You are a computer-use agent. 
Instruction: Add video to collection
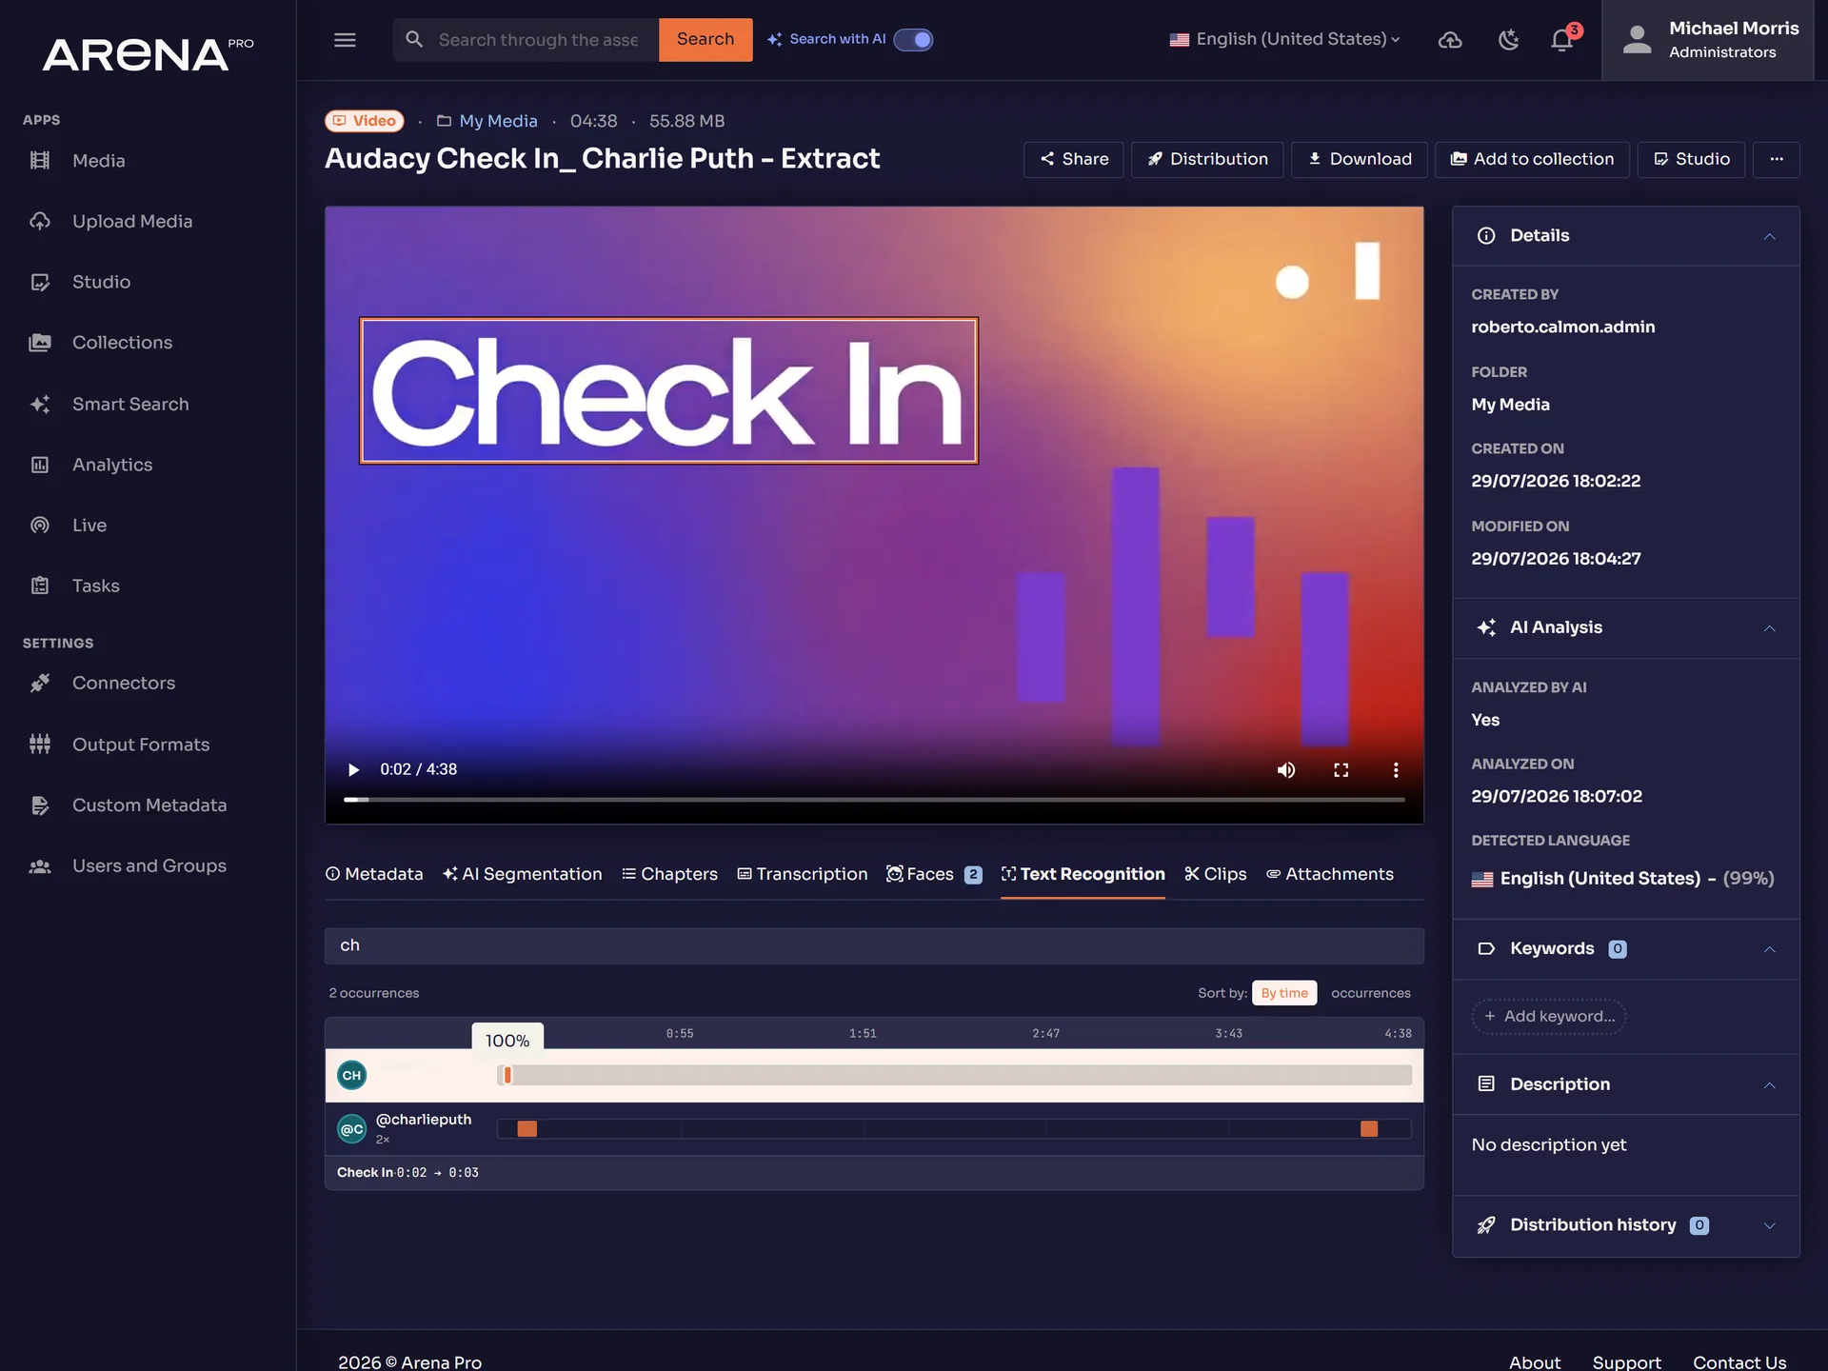[x=1532, y=160]
